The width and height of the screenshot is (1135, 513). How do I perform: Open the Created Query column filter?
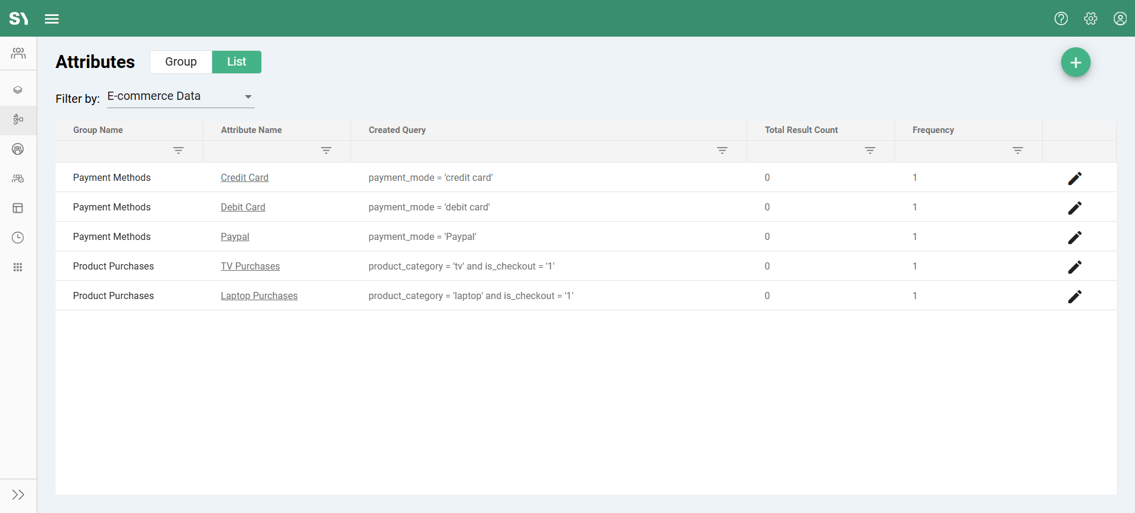point(722,151)
